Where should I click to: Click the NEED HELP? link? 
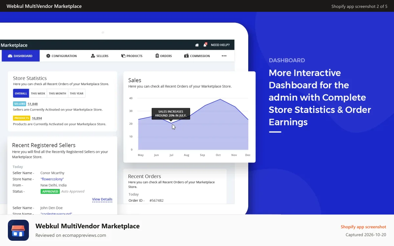click(220, 45)
